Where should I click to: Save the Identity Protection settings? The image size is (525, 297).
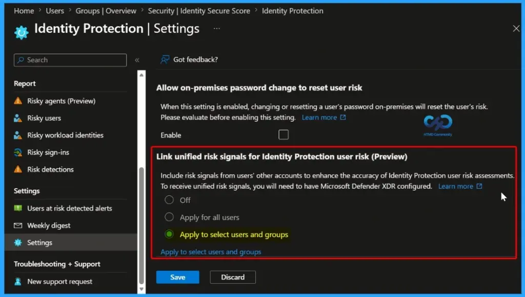pyautogui.click(x=177, y=277)
